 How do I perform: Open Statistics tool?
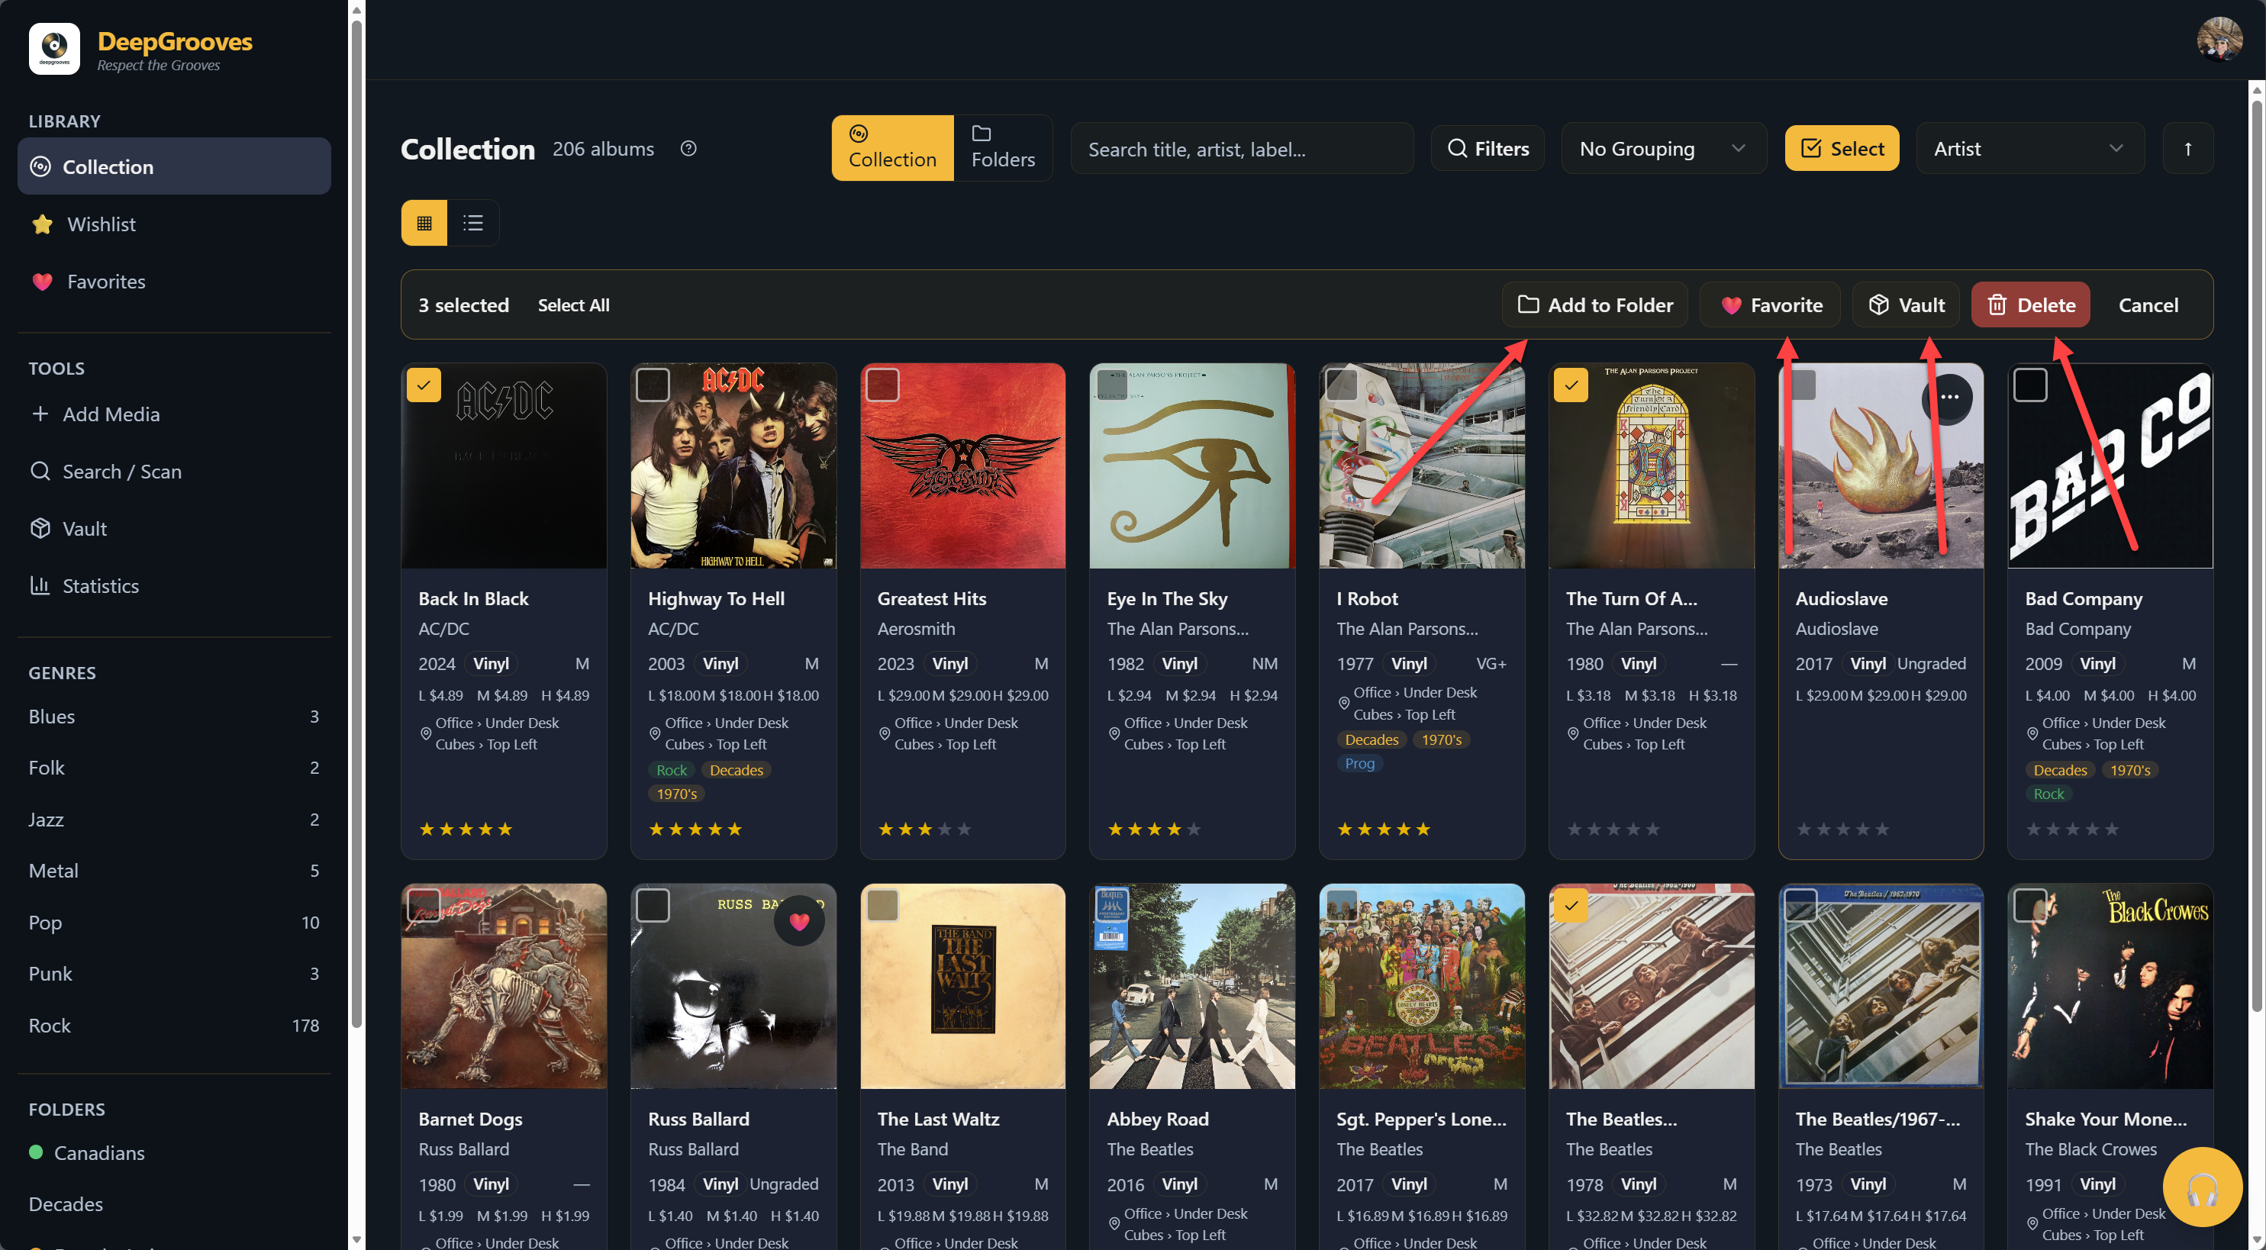pos(173,586)
